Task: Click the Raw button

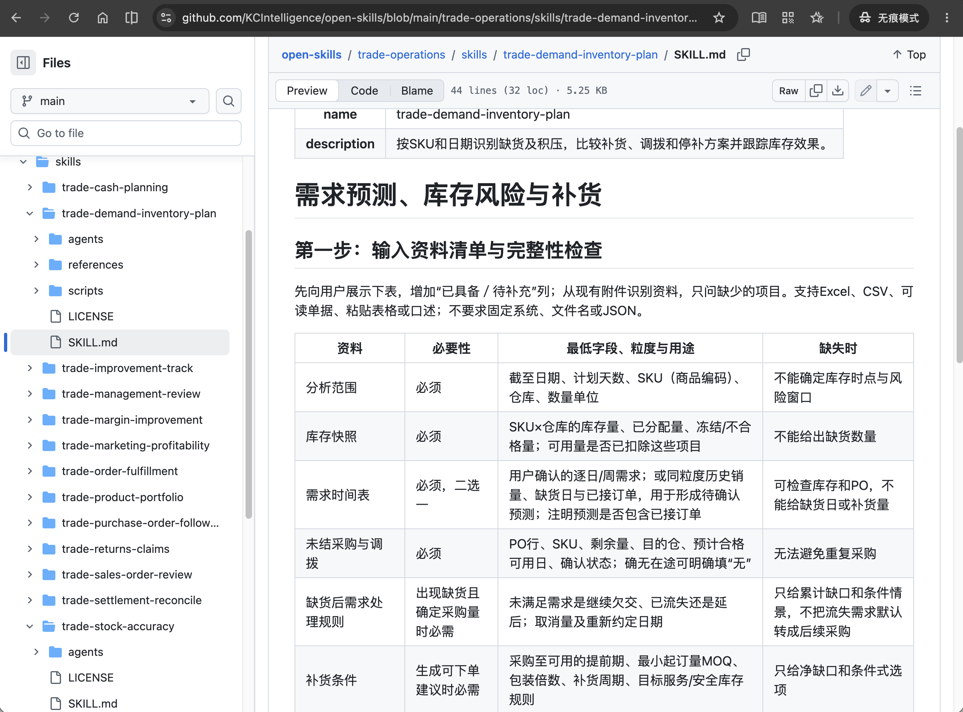Action: pyautogui.click(x=788, y=91)
